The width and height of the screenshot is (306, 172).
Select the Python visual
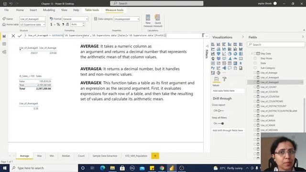pos(213,68)
